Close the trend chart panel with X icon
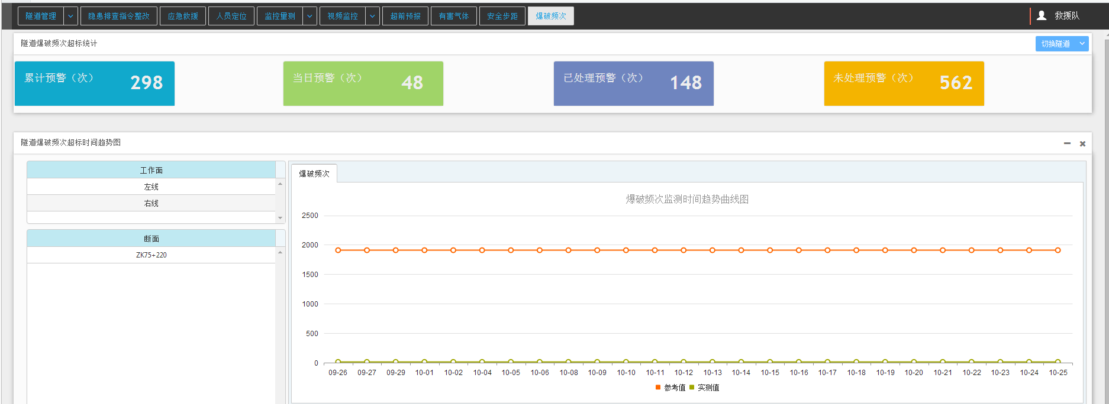Viewport: 1109px width, 404px height. pos(1082,144)
